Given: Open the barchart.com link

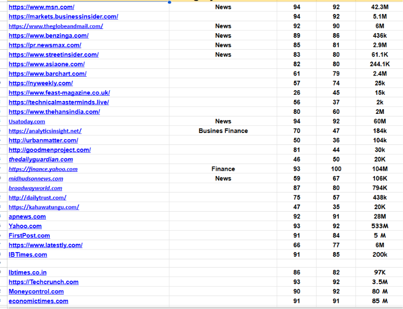Looking at the screenshot, I should [48, 73].
